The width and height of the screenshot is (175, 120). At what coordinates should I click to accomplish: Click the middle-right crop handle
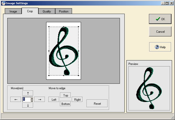click(79, 51)
